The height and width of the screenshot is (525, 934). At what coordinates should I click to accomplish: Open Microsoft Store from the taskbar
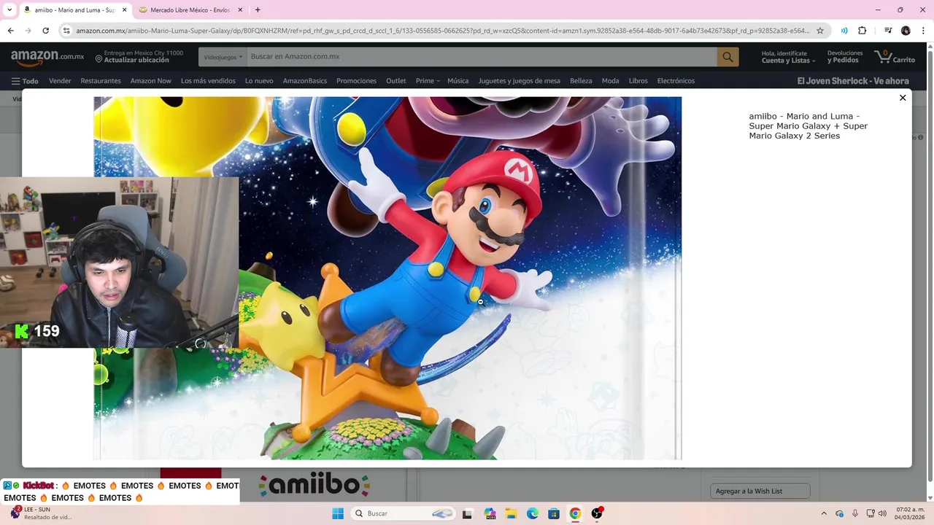point(554,513)
